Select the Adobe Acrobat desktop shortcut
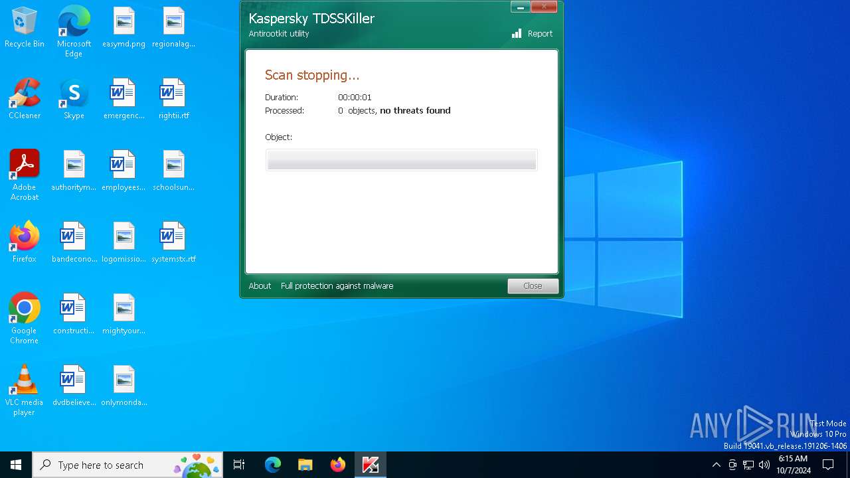Viewport: 850px width, 478px height. [x=25, y=175]
